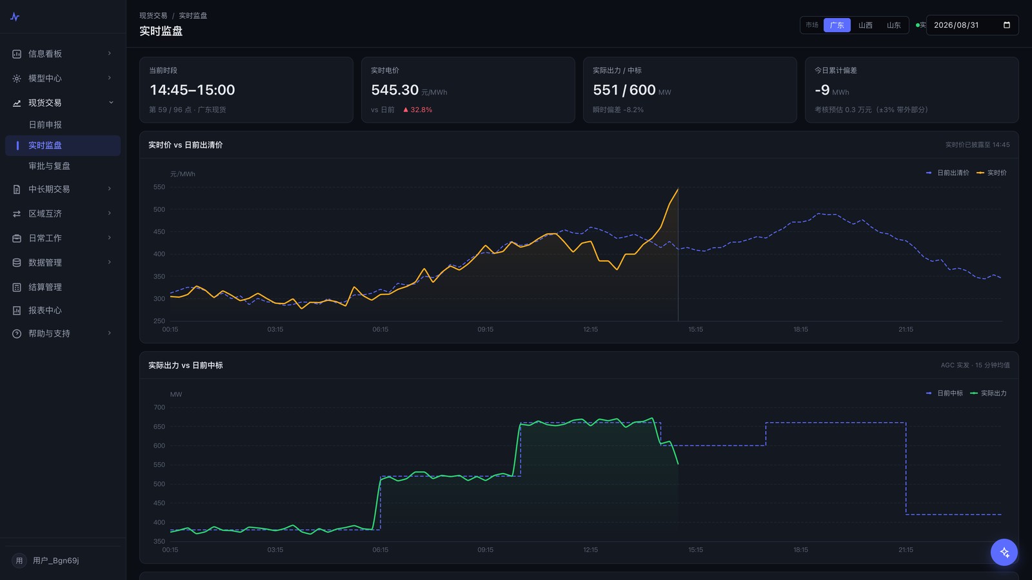Collapse the 现货交易 chevron
This screenshot has height=580, width=1032.
coord(111,102)
